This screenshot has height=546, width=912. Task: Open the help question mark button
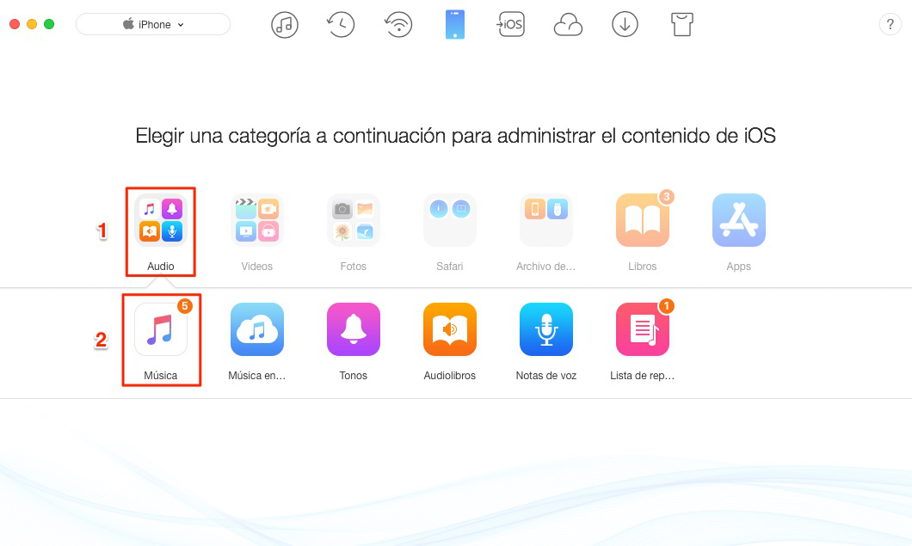pos(890,24)
